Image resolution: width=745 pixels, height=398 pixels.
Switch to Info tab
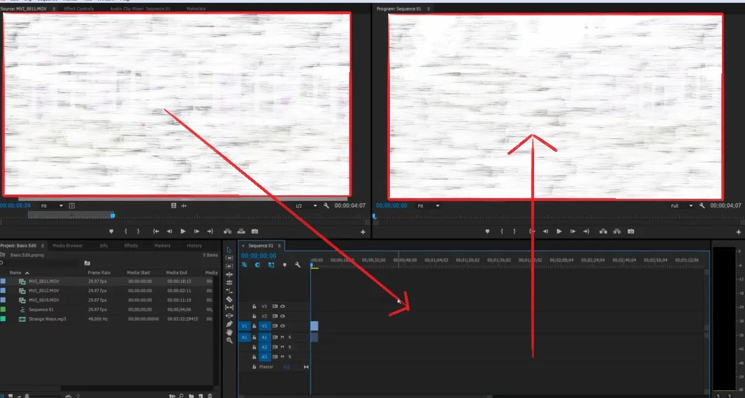coord(103,245)
